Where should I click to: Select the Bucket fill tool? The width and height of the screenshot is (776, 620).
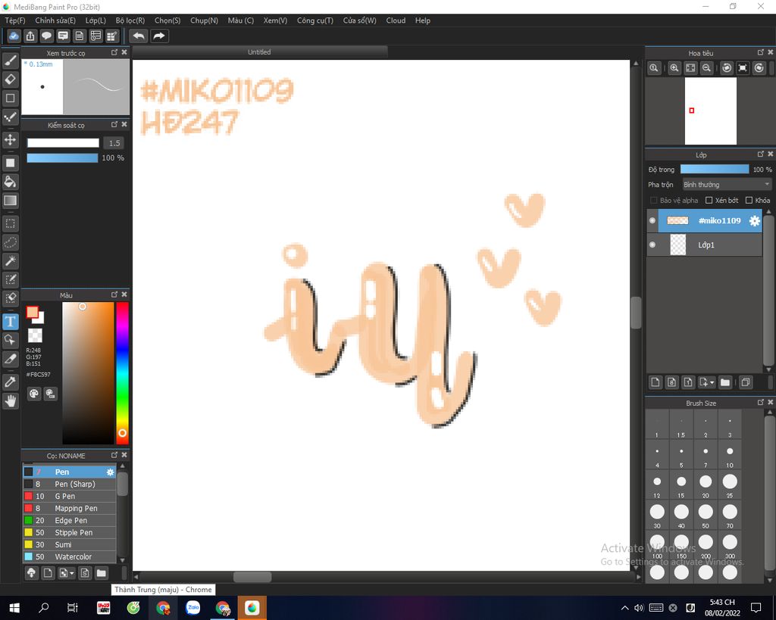tap(10, 182)
